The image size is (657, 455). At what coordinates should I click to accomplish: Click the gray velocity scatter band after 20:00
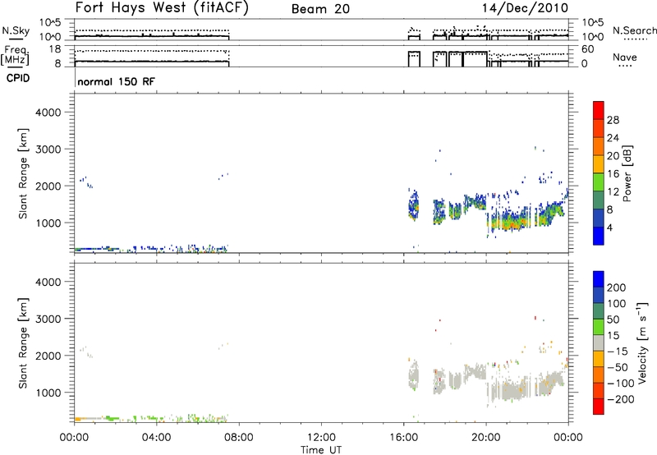511,388
